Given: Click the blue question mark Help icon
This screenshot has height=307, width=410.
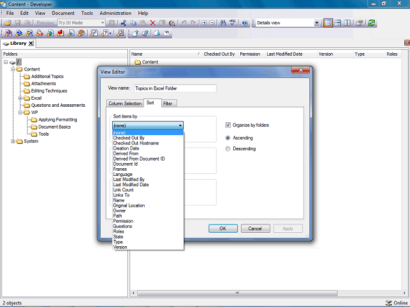Looking at the screenshot, I should point(245,23).
